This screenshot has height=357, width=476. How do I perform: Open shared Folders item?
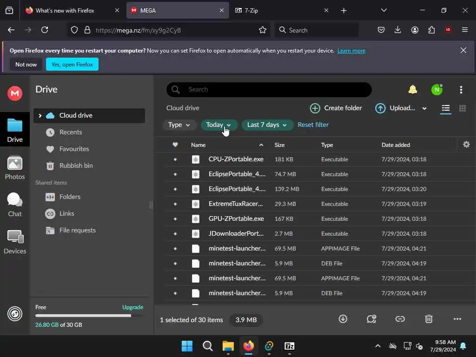[89, 197]
